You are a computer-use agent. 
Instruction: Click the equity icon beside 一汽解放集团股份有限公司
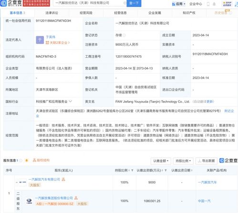[x=76, y=198]
